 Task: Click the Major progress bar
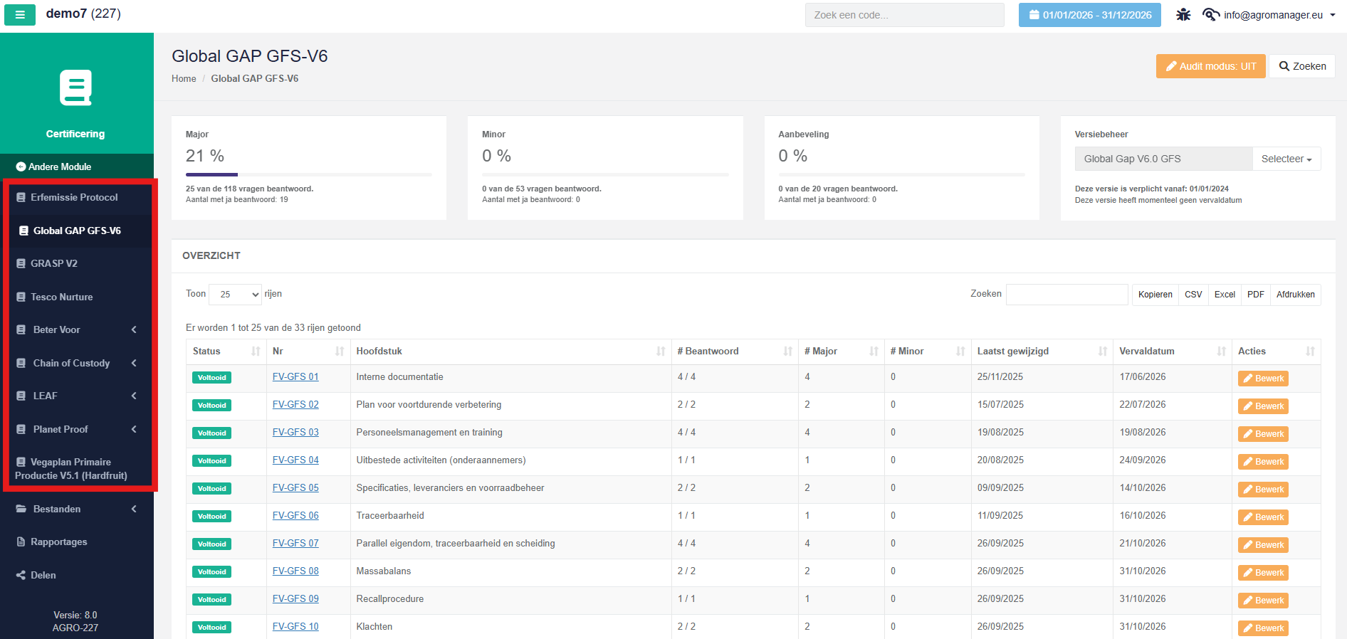(309, 174)
